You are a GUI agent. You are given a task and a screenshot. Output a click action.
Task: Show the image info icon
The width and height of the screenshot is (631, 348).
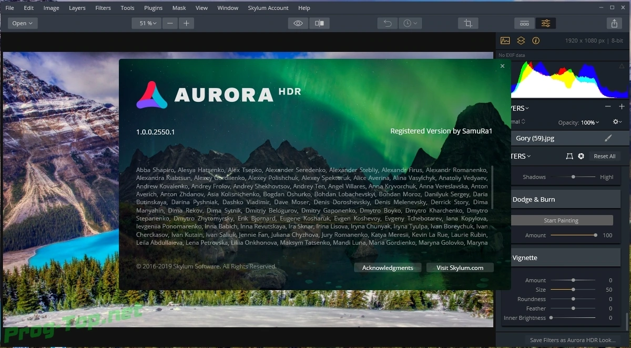pos(536,40)
